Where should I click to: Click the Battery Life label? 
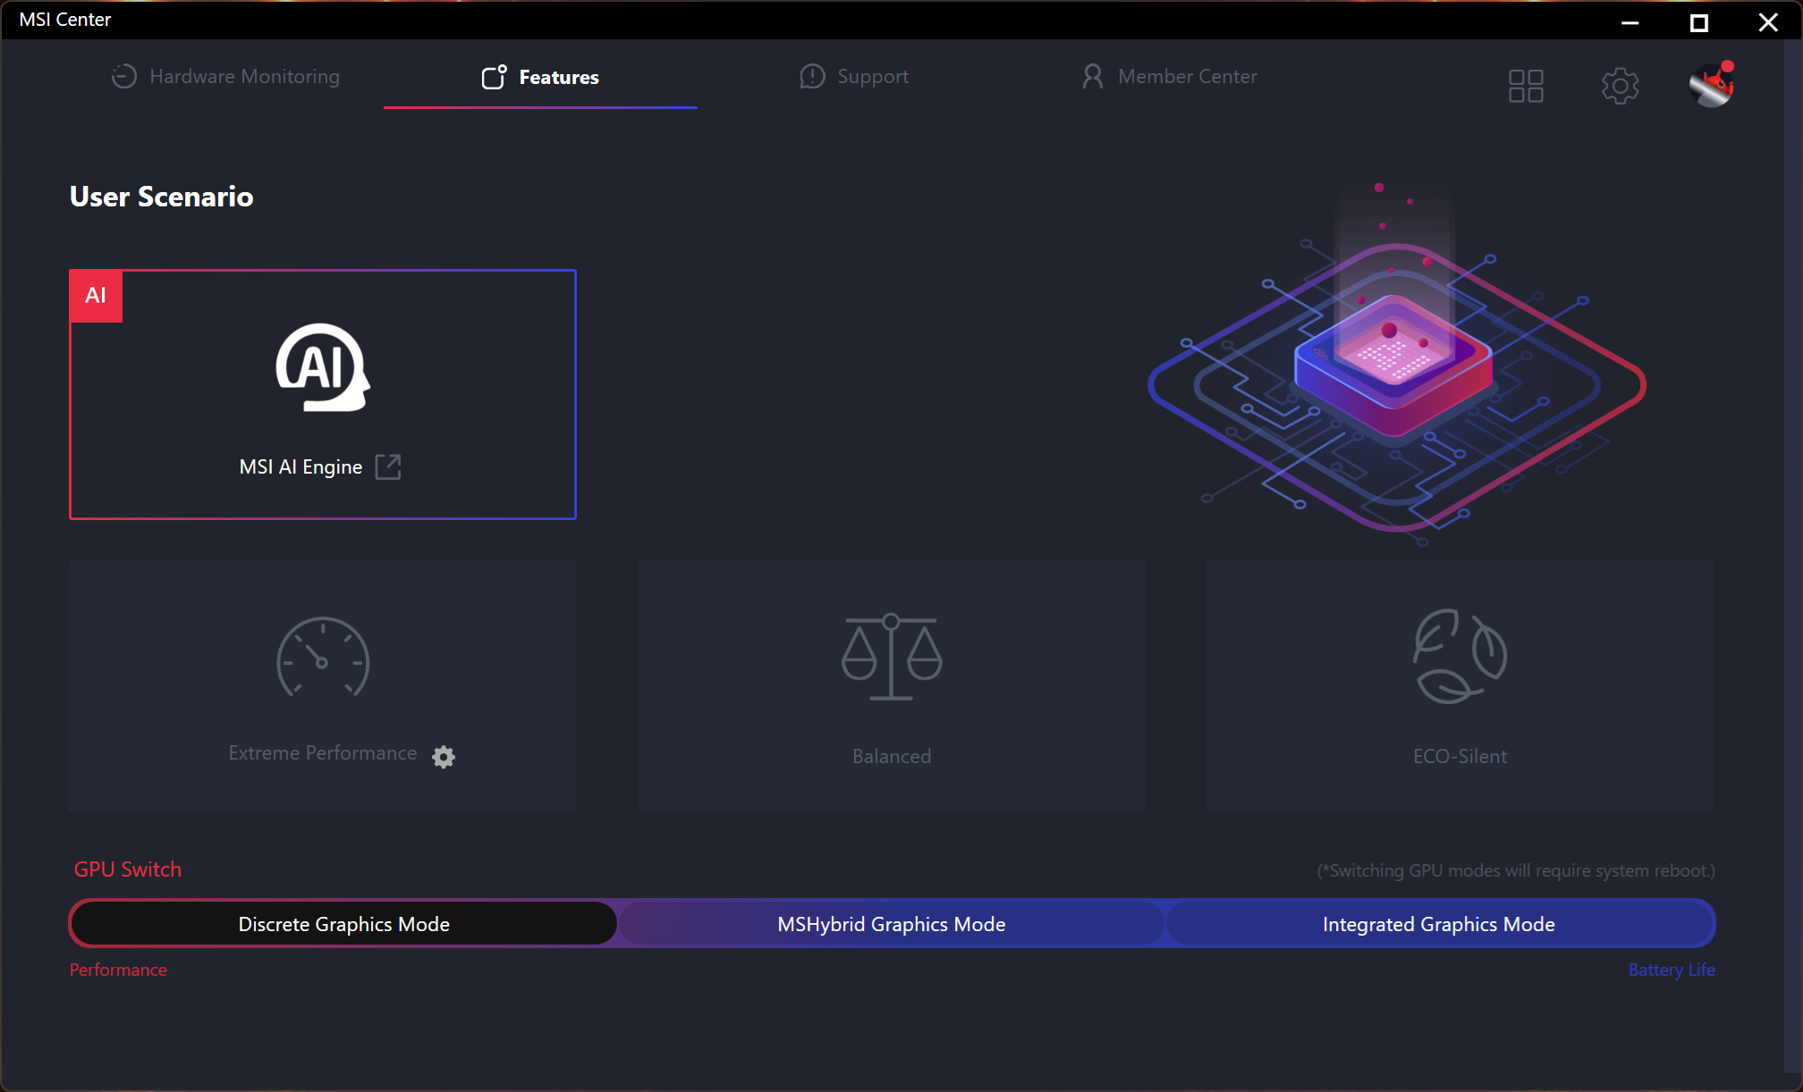[1672, 970]
